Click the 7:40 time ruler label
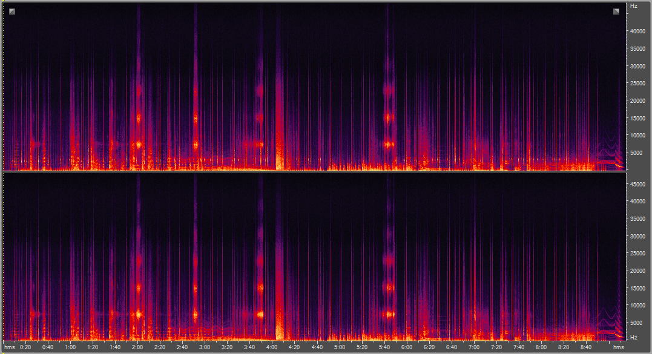 [x=519, y=347]
